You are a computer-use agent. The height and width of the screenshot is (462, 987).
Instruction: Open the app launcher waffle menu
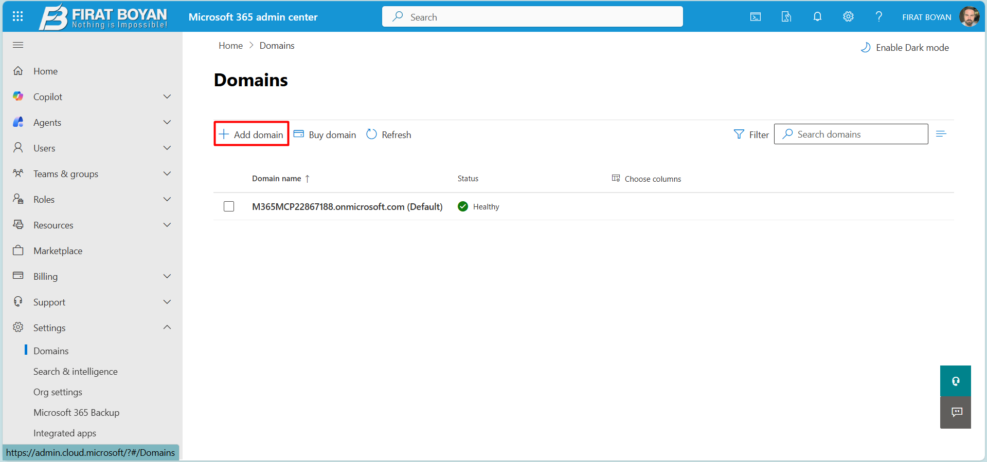click(x=17, y=16)
